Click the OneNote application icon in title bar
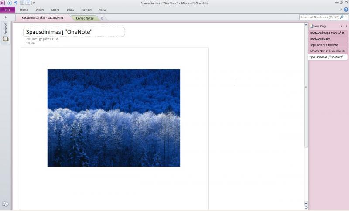Viewport: 349px width, 211px height. [x=3, y=3]
